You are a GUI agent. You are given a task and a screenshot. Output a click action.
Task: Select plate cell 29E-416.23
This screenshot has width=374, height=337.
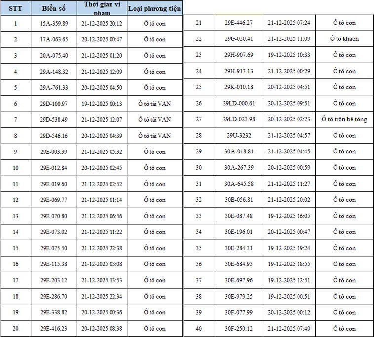[x=54, y=329]
